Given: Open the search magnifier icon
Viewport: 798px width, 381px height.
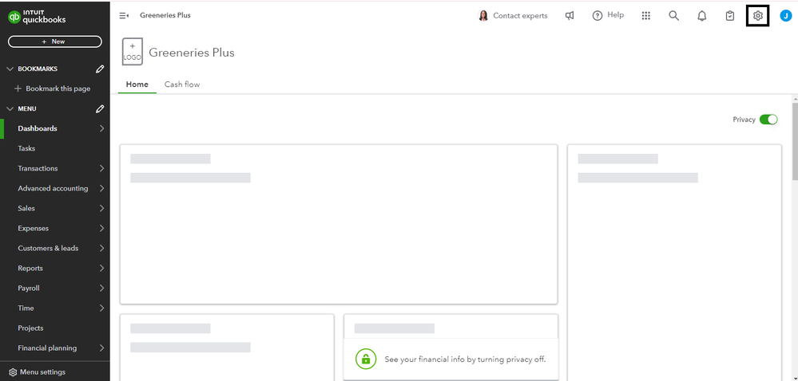Looking at the screenshot, I should (x=673, y=15).
